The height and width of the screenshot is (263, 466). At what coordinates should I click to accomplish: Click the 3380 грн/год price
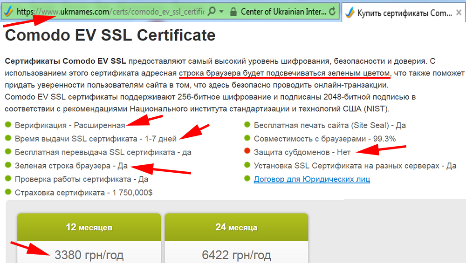pos(89,255)
